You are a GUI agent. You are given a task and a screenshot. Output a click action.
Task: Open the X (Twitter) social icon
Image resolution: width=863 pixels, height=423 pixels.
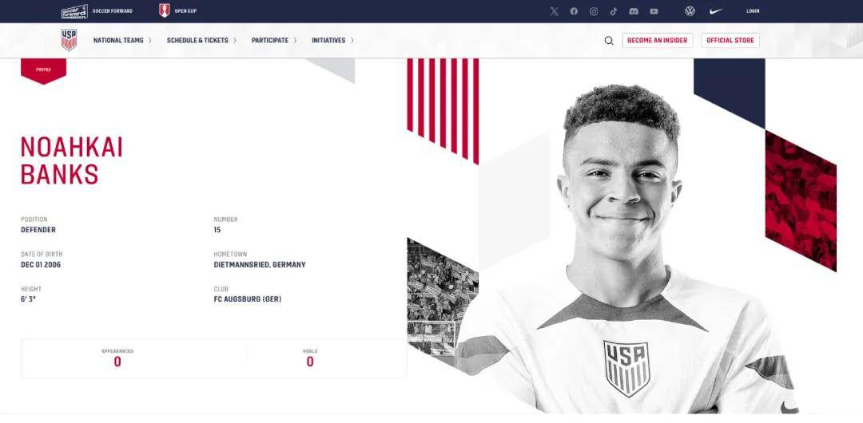click(555, 11)
